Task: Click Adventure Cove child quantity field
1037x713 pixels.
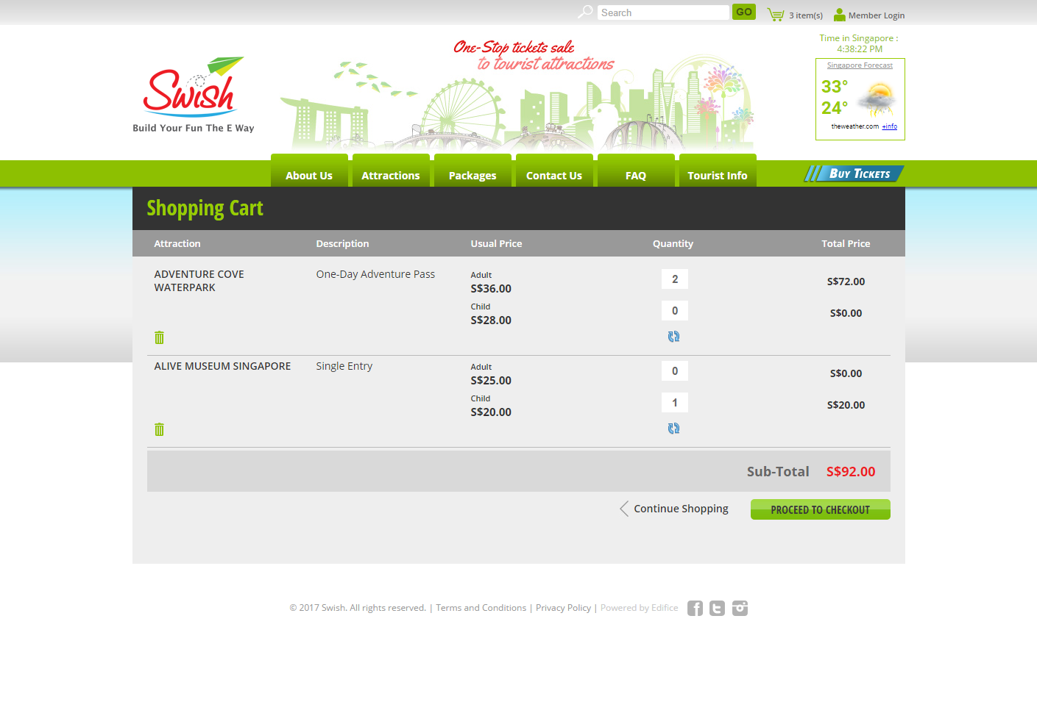Action: (675, 311)
